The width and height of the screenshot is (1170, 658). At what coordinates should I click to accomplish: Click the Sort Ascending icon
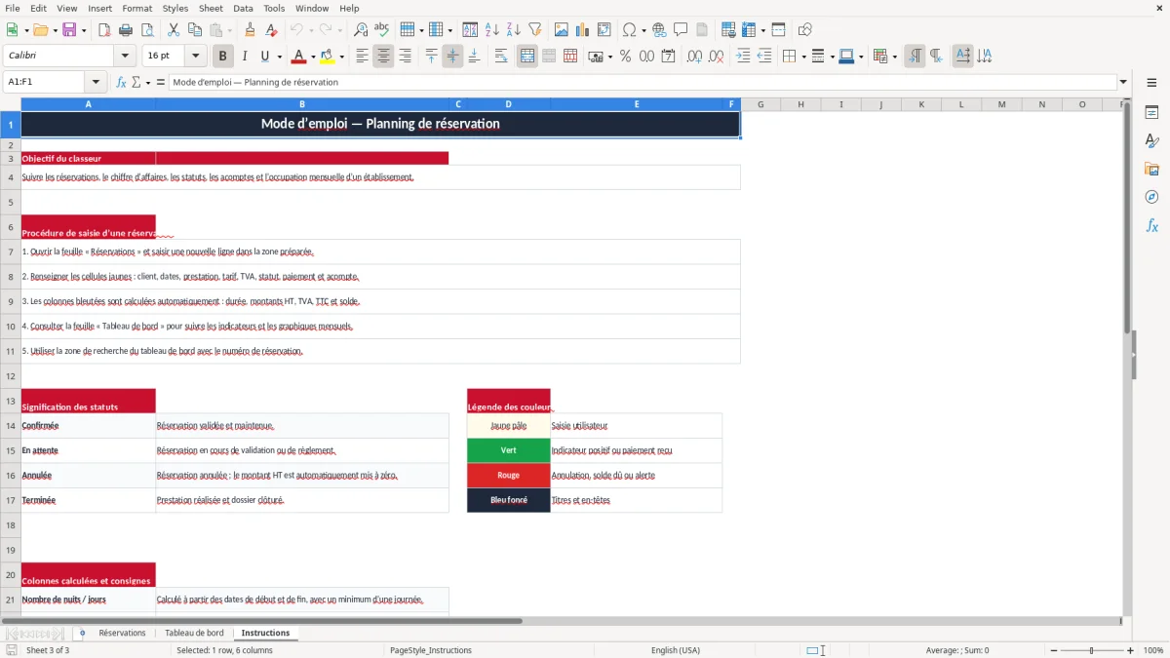tap(492, 30)
